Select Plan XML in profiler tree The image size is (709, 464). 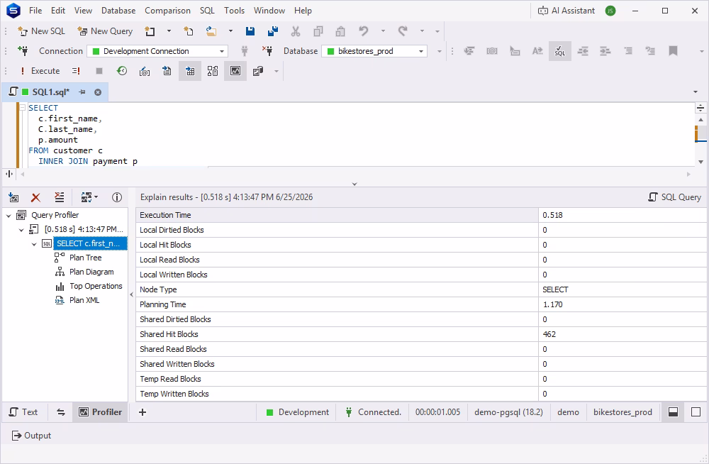84,300
